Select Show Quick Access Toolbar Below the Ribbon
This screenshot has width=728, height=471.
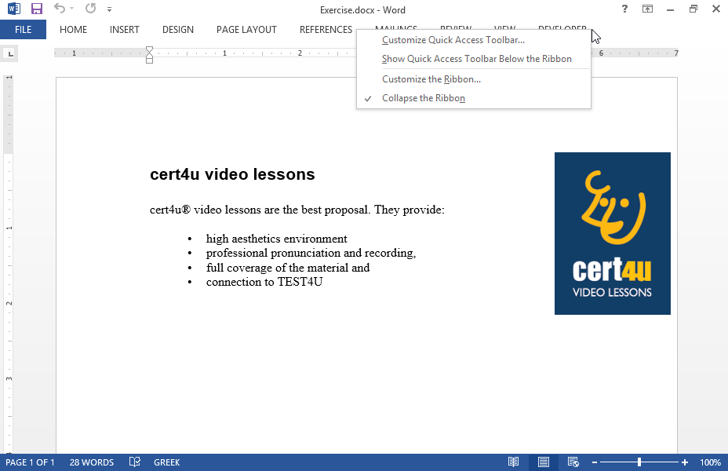474,59
